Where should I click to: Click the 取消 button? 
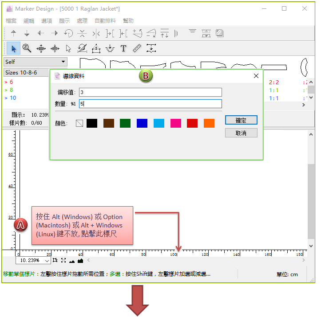tap(241, 133)
